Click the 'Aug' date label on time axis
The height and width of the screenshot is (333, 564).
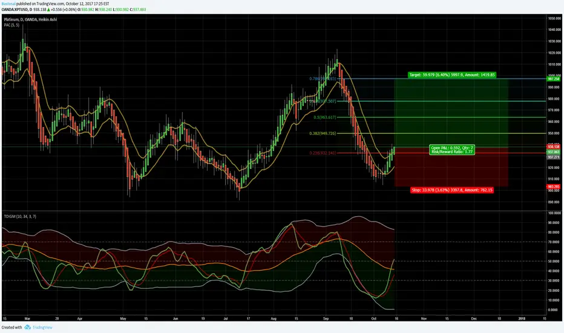[274, 318]
